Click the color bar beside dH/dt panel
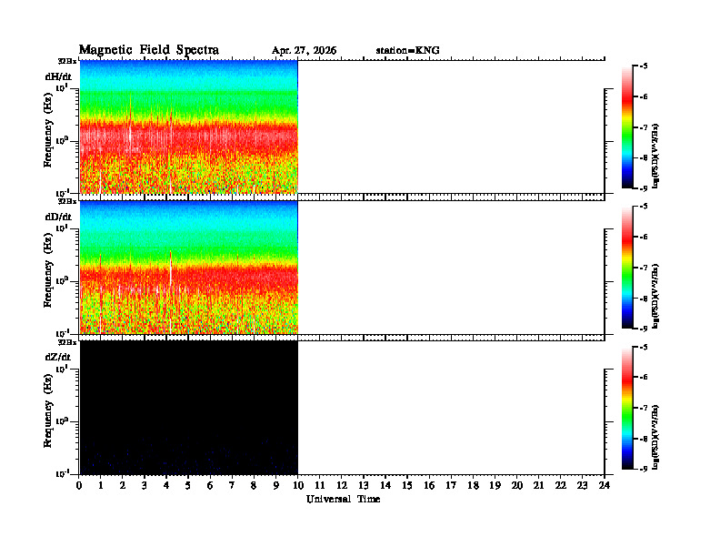Viewport: 720px width, 557px height. pos(627,127)
